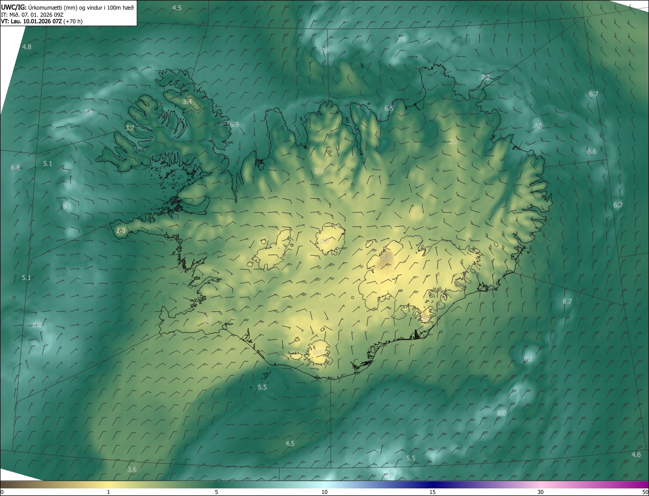This screenshot has width=649, height=496.
Task: Click the 8.0 value southeast of Iceland
Action: (501, 413)
